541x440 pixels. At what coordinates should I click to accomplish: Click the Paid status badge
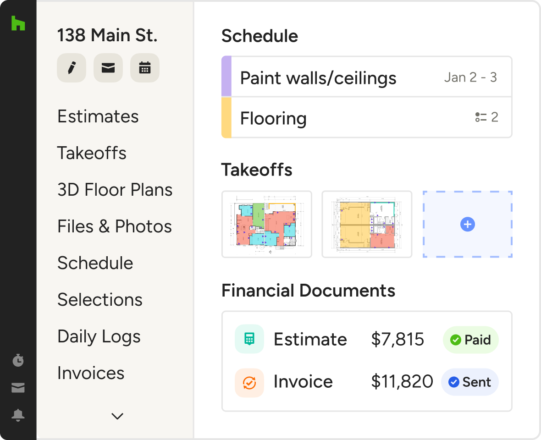point(470,340)
